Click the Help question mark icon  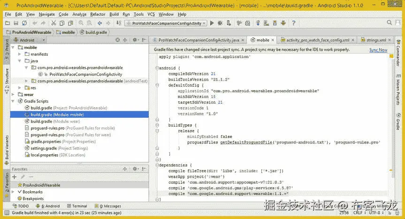point(294,23)
